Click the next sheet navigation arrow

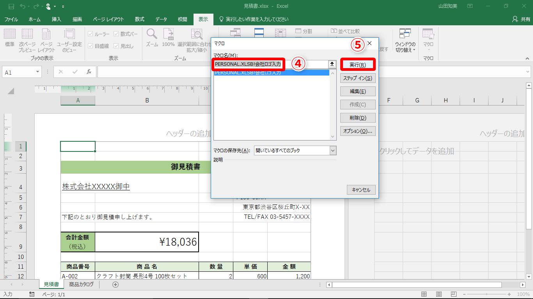23,285
